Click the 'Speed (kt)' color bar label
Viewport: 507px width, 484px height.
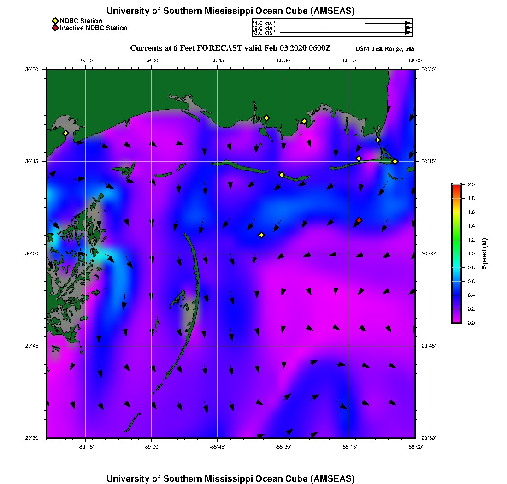(484, 254)
